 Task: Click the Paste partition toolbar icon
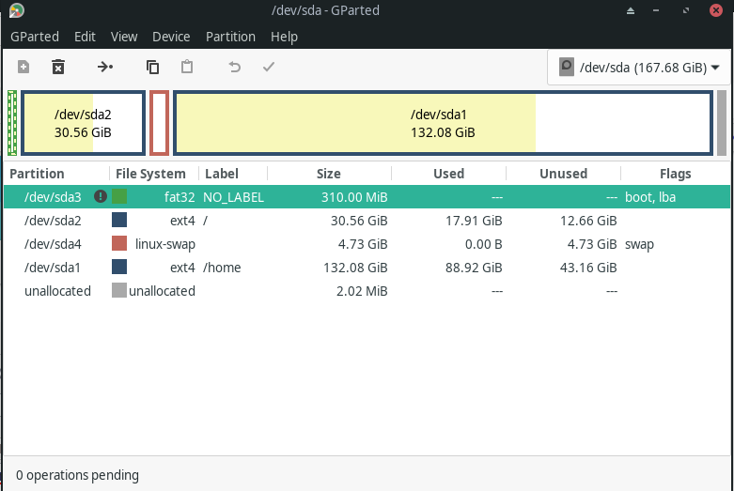pyautogui.click(x=187, y=67)
